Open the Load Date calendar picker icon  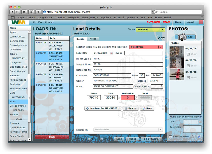pyautogui.click(x=111, y=53)
